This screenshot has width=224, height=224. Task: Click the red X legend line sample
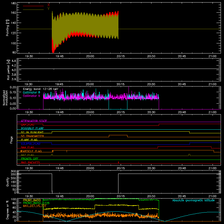pos(33,6)
